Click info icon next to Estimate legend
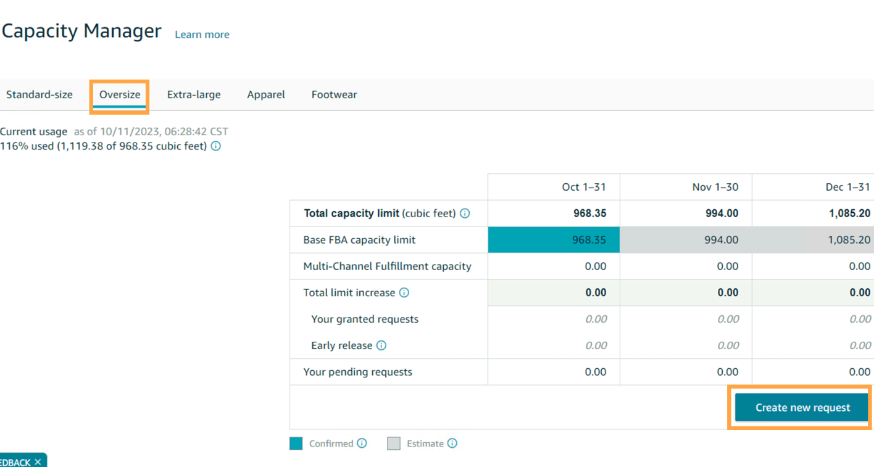The width and height of the screenshot is (874, 467). (452, 443)
